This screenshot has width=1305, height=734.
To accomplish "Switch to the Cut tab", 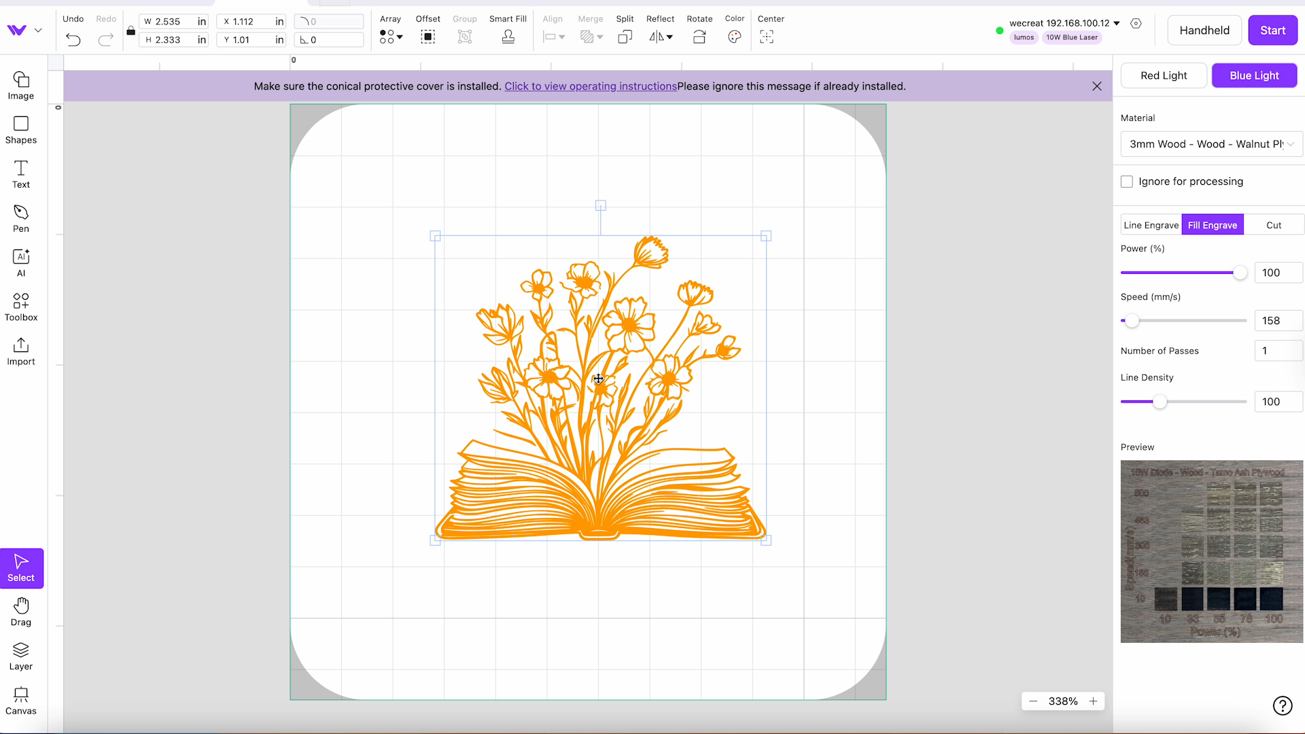I will click(x=1274, y=224).
